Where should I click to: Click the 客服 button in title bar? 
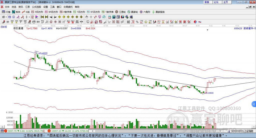point(208,2)
